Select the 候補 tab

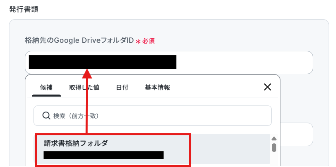tap(46, 88)
